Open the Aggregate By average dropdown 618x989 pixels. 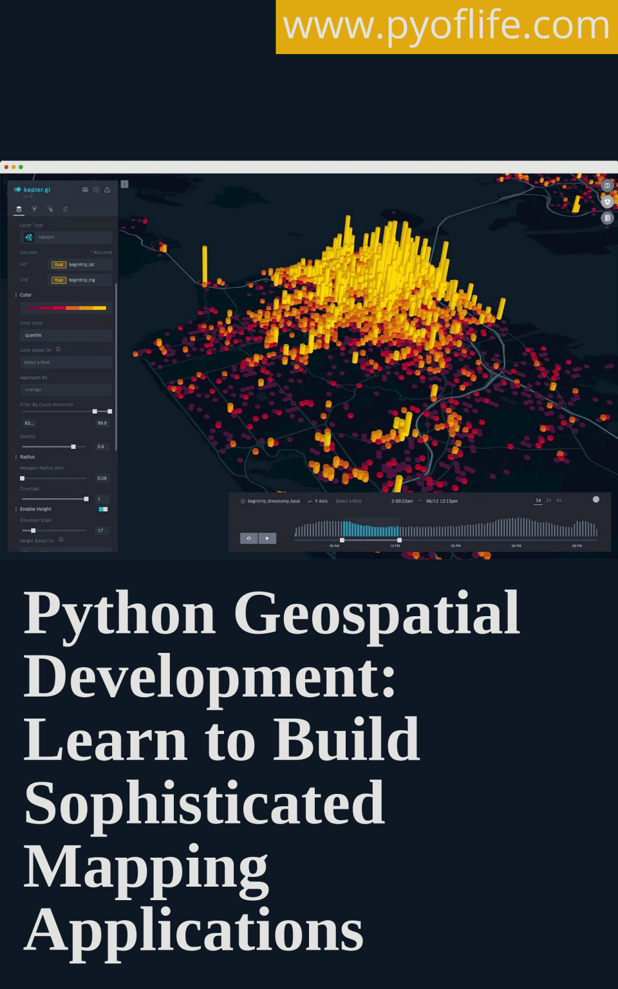tap(64, 390)
